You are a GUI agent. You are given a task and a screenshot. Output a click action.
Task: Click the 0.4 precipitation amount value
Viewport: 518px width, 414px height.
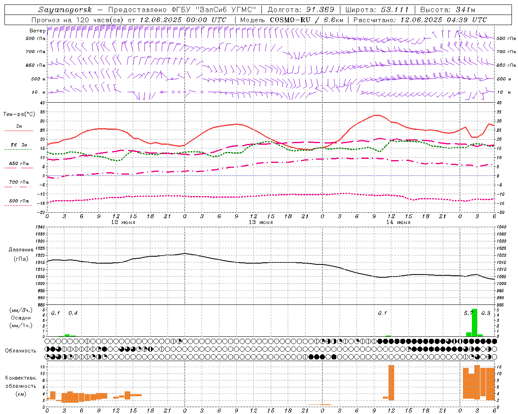73,313
